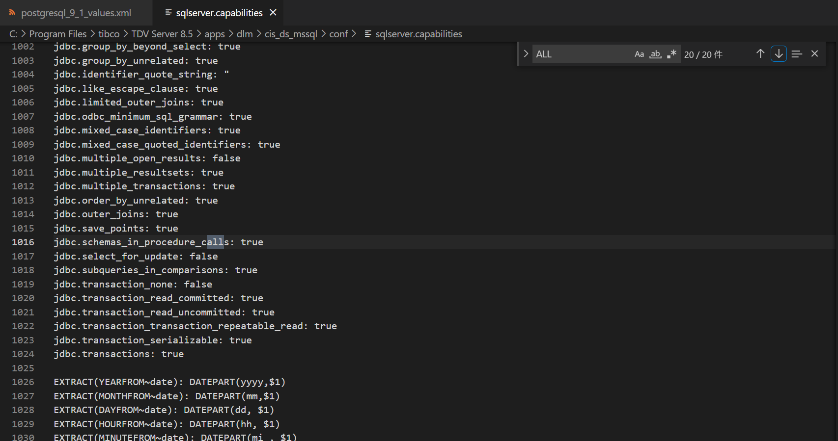The image size is (838, 441).
Task: Switch to postgresql_9_1_values.xml tab
Action: coord(76,13)
